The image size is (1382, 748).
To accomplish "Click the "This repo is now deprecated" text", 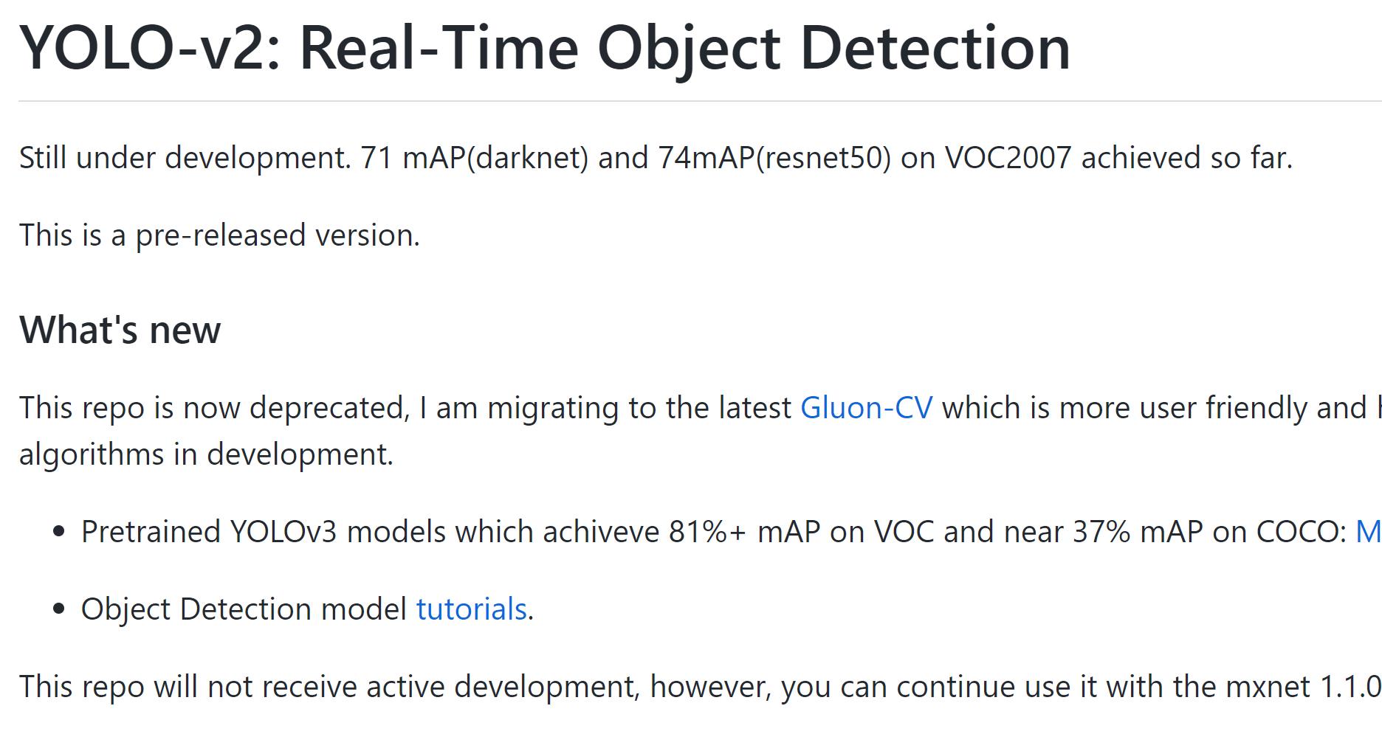I will (x=214, y=408).
